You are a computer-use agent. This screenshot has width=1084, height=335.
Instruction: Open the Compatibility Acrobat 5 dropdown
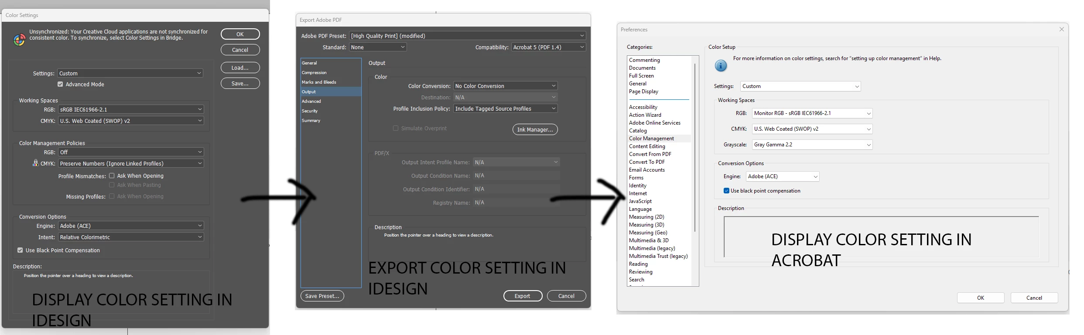tap(548, 47)
